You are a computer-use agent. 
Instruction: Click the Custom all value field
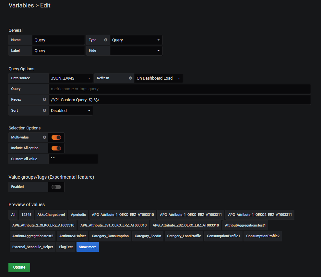tap(73, 159)
